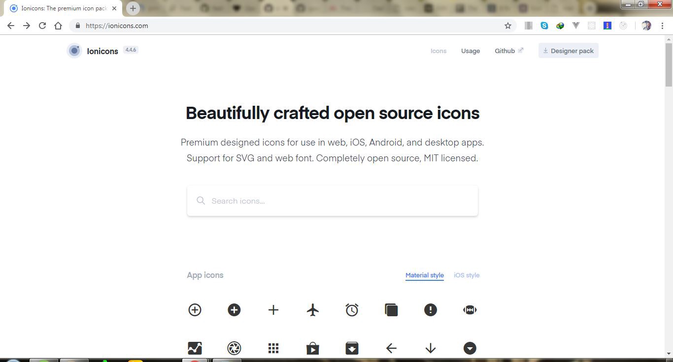
Task: Click the Ionicons logo
Action: tap(74, 51)
